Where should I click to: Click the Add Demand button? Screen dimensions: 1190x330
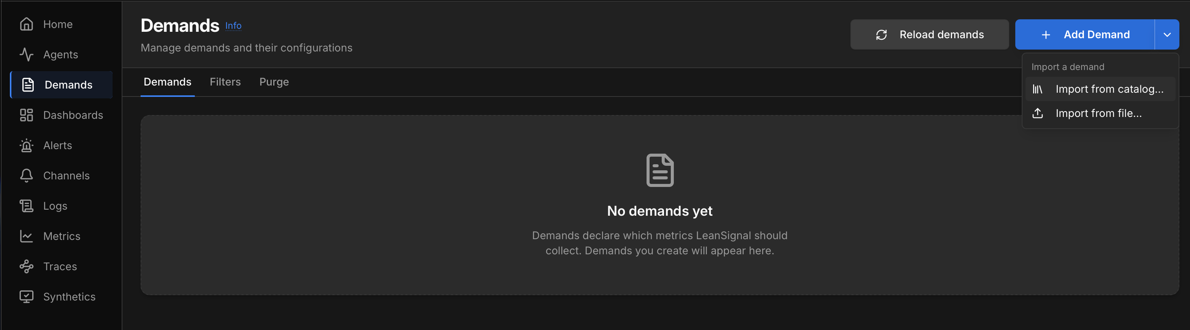pos(1085,34)
